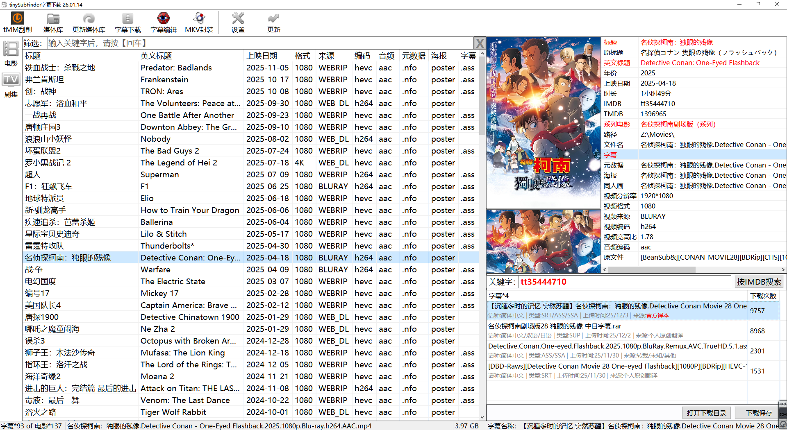This screenshot has width=787, height=430.
Task: Click the movie list scrollbar down arrow
Action: [x=482, y=417]
